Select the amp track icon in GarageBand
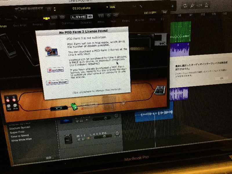Screen dimensions: 232x174 (x=68, y=139)
